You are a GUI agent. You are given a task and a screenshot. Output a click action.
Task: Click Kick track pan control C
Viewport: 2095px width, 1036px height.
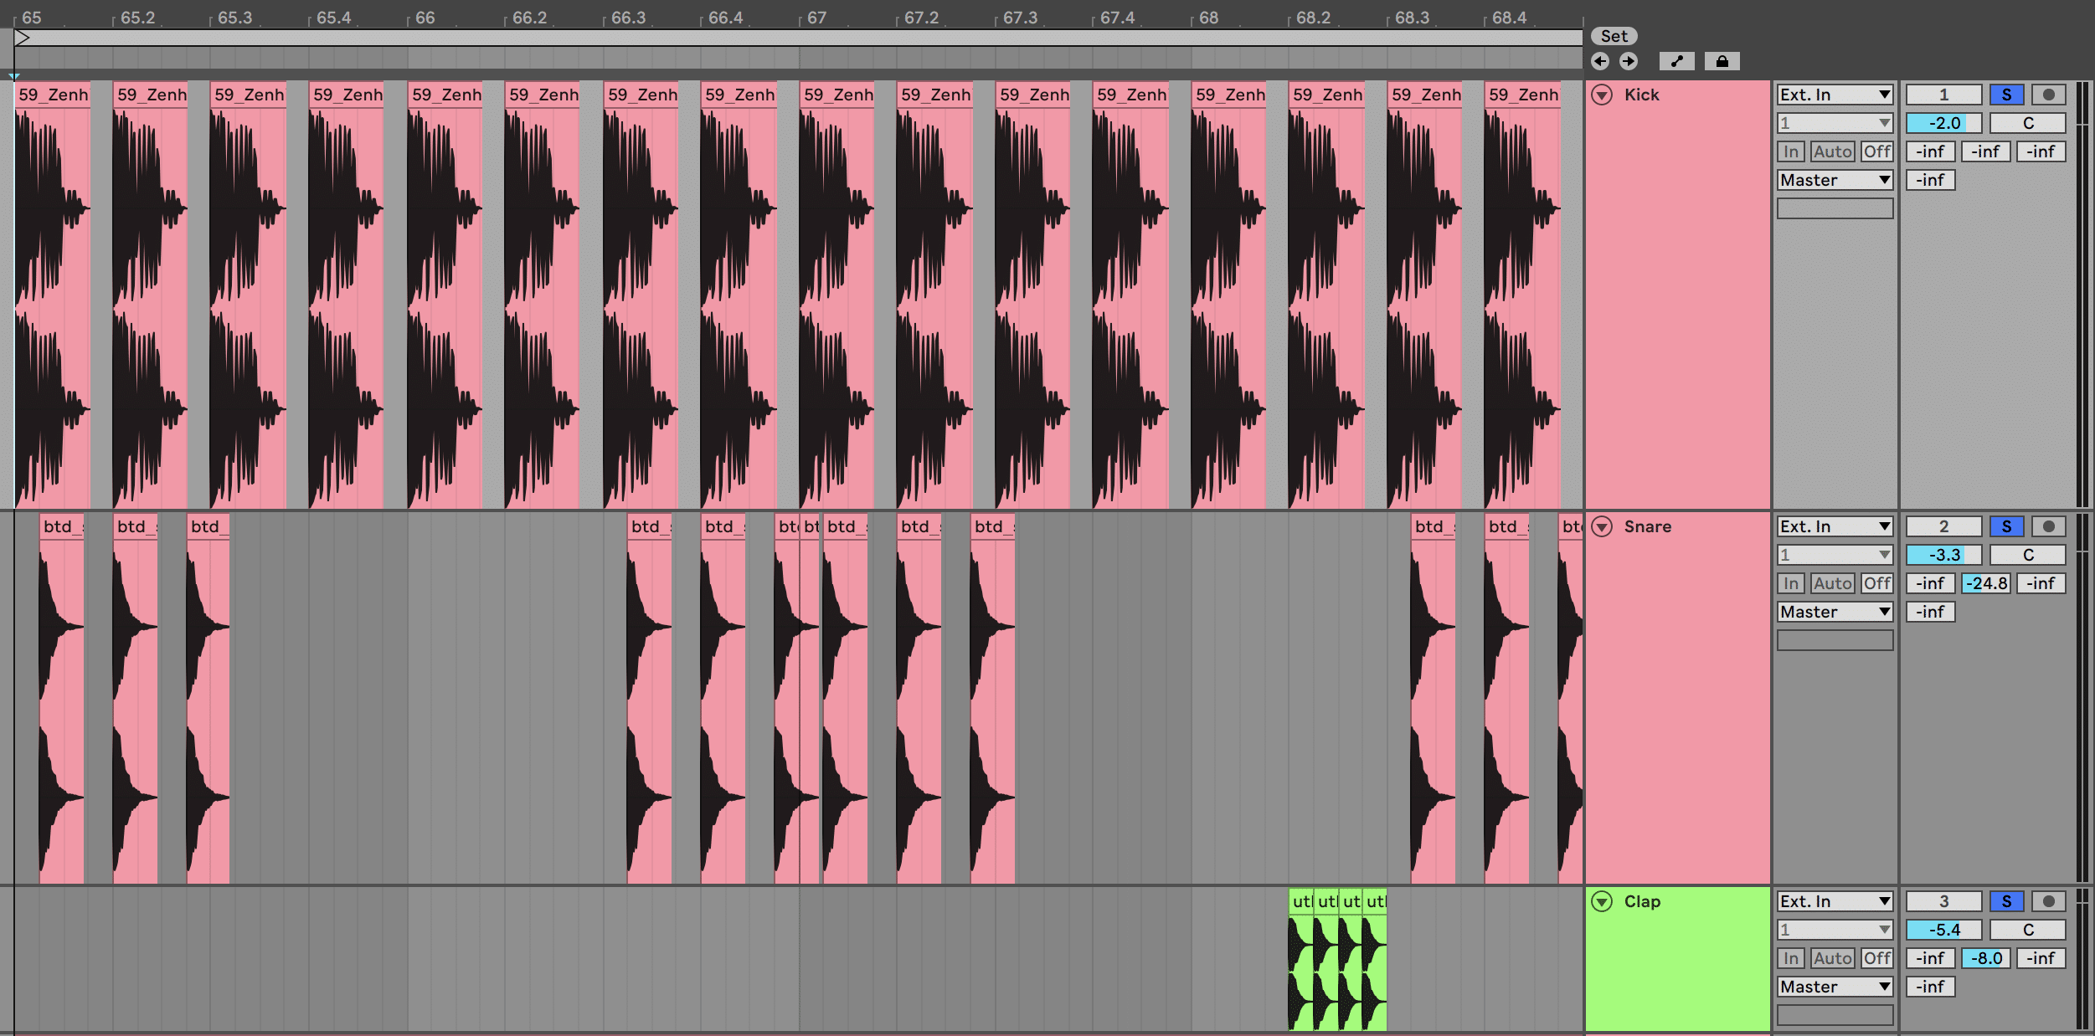(2027, 123)
